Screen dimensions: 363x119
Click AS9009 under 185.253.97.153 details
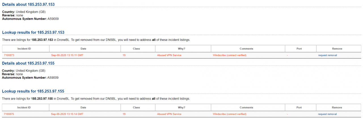53,19
